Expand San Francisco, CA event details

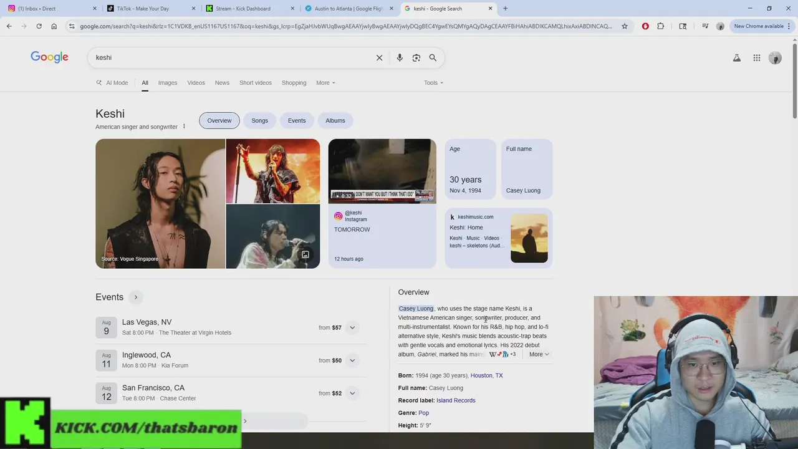(352, 393)
